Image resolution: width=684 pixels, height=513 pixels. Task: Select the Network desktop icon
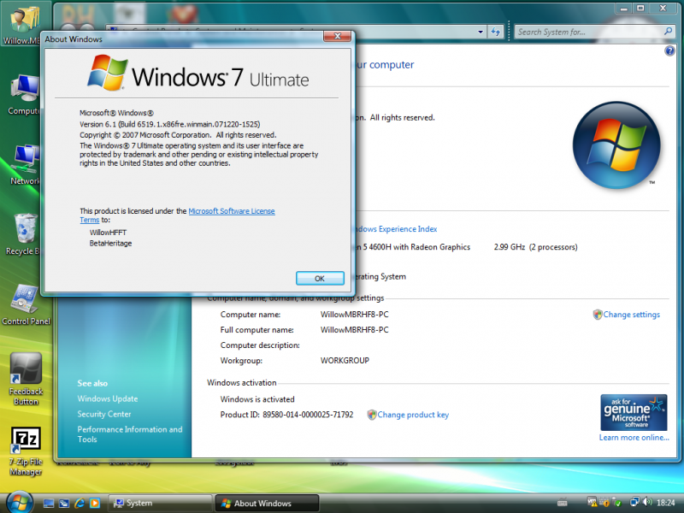(x=25, y=165)
